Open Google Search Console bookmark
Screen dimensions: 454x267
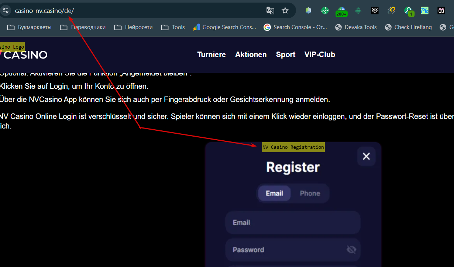pyautogui.click(x=224, y=27)
